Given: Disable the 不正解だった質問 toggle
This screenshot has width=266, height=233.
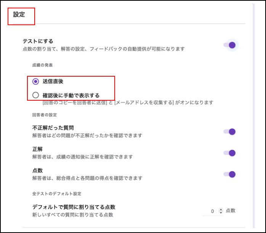Looking at the screenshot, I should pyautogui.click(x=229, y=132).
